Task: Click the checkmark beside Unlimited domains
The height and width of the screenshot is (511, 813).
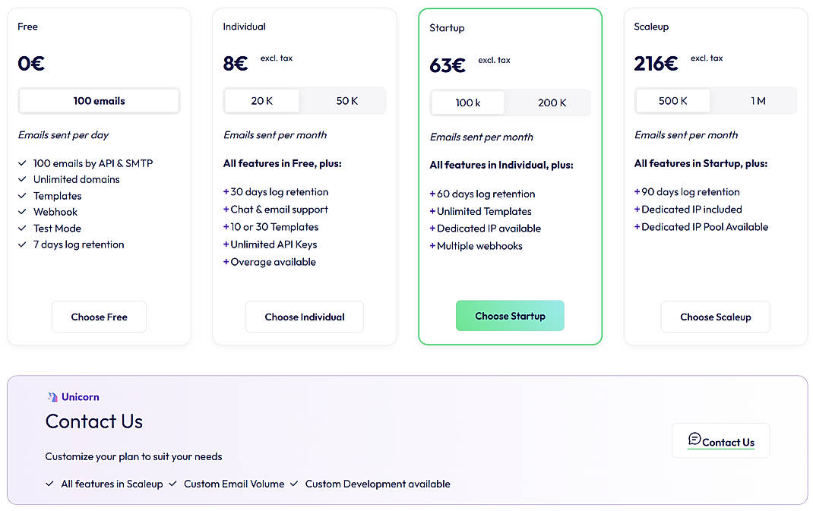Action: [22, 179]
